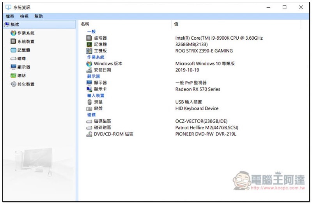Click the 32686MB(2133) memory value
This screenshot has height=204, width=312.
pos(191,44)
